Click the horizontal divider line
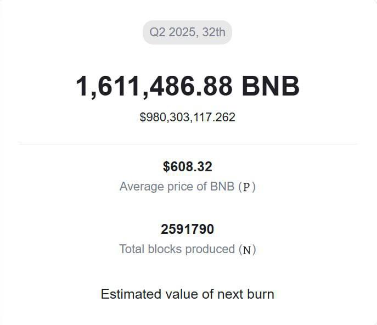 [187, 144]
